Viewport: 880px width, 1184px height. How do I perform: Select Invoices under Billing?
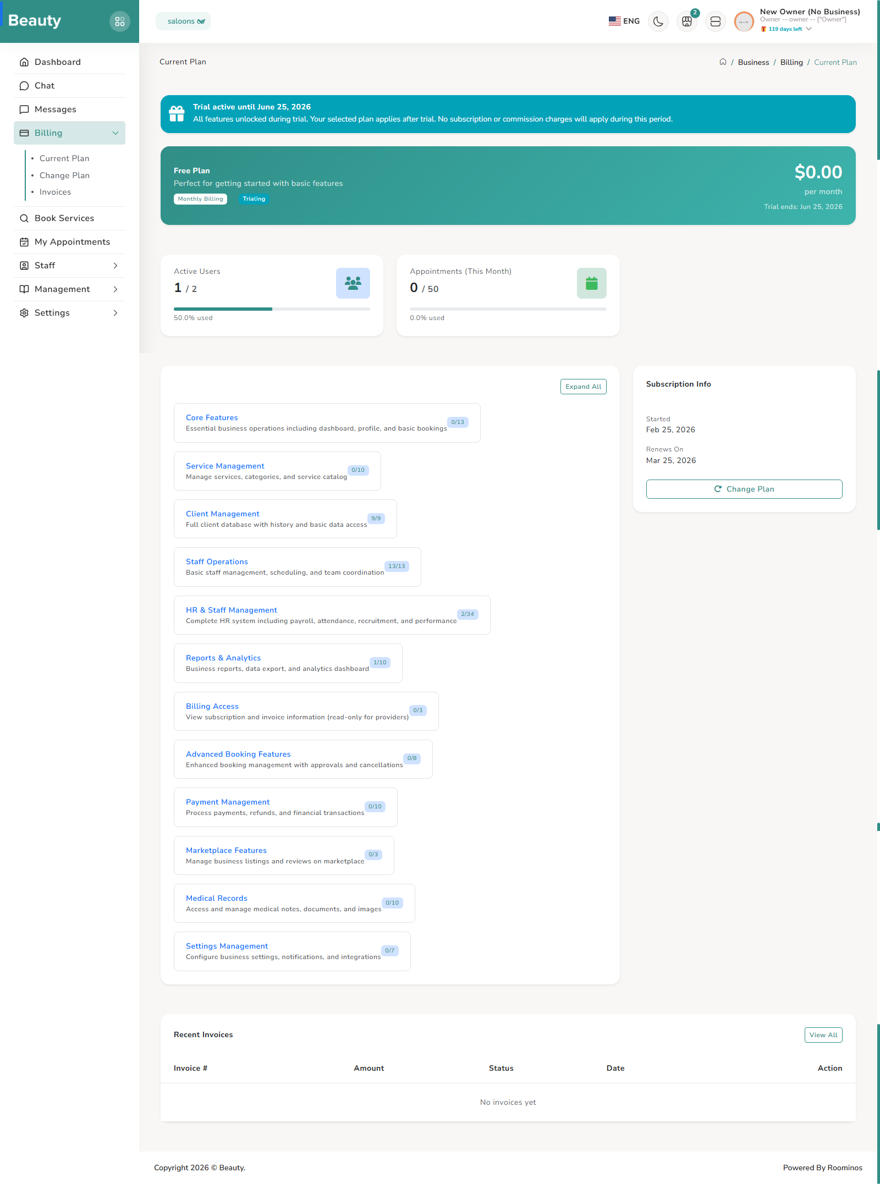point(55,192)
